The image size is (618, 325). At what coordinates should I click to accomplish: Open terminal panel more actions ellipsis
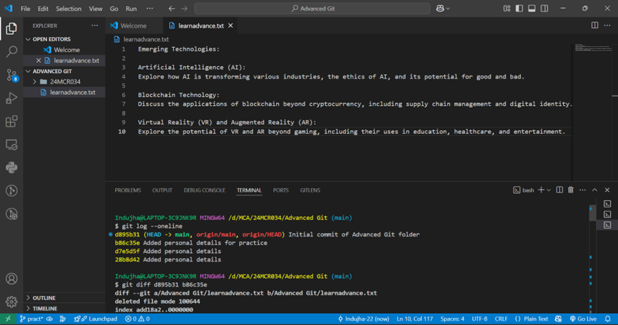(x=582, y=190)
